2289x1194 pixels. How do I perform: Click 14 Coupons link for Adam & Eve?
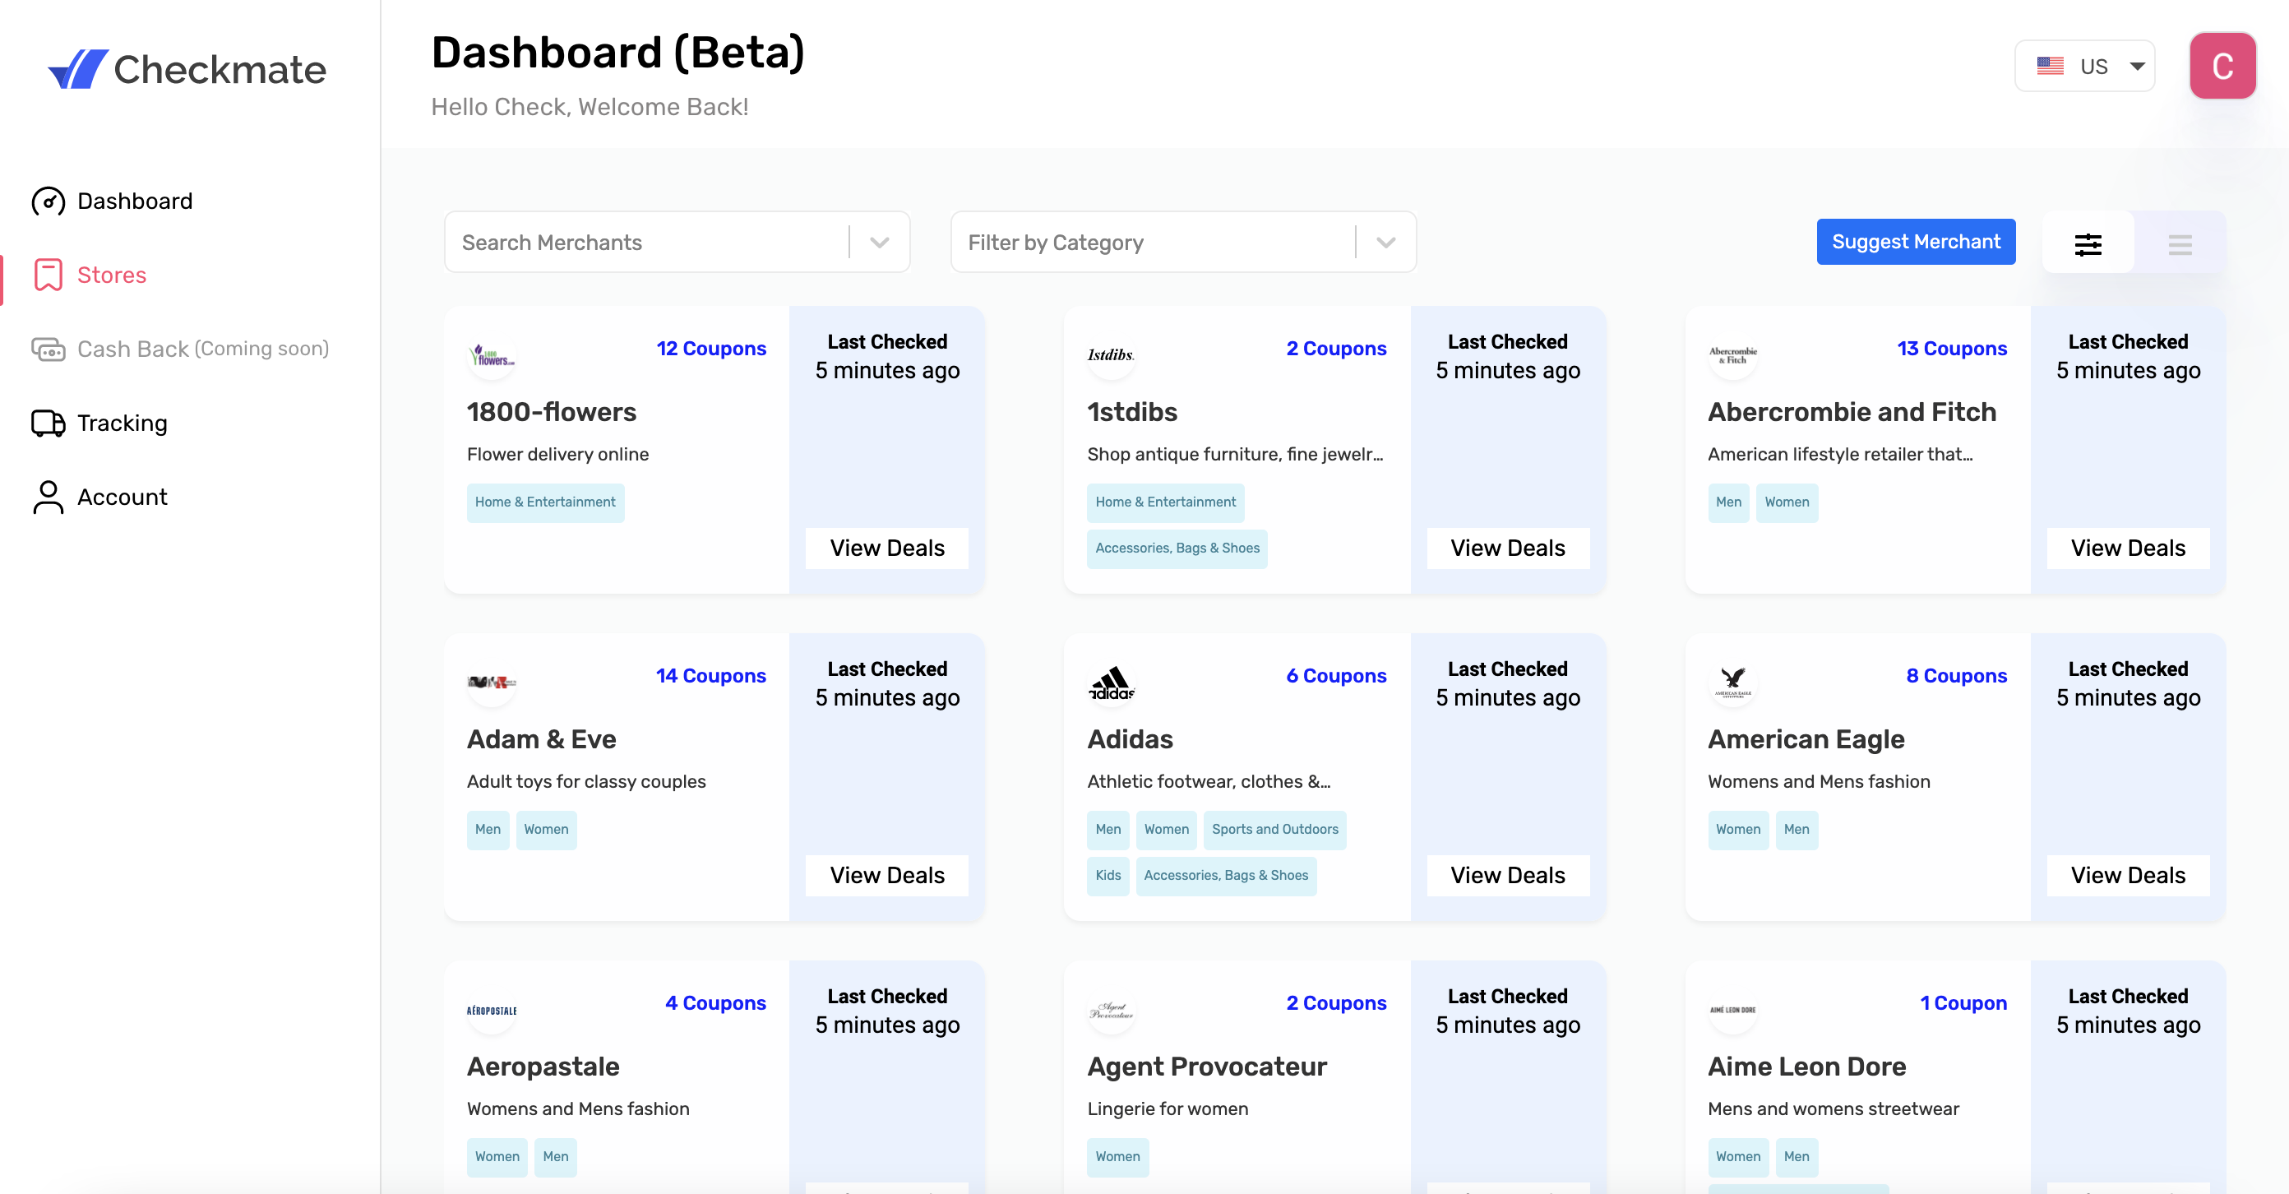click(x=710, y=676)
